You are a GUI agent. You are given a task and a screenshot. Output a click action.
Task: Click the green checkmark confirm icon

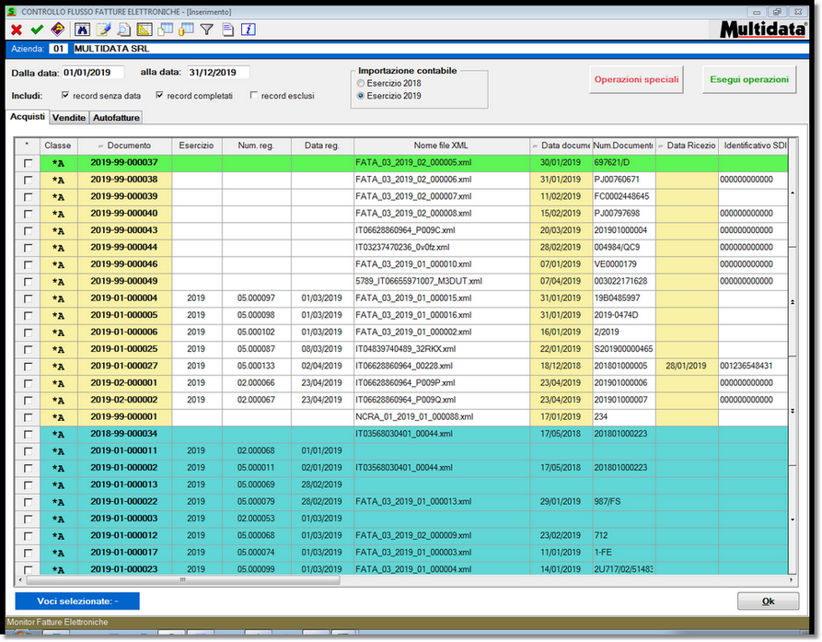[x=37, y=29]
